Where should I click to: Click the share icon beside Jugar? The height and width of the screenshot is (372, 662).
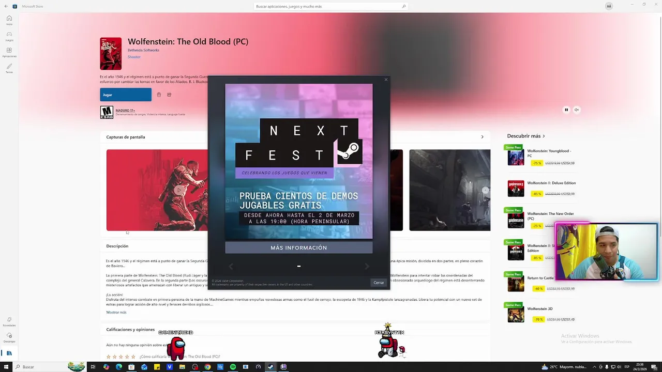coord(169,95)
